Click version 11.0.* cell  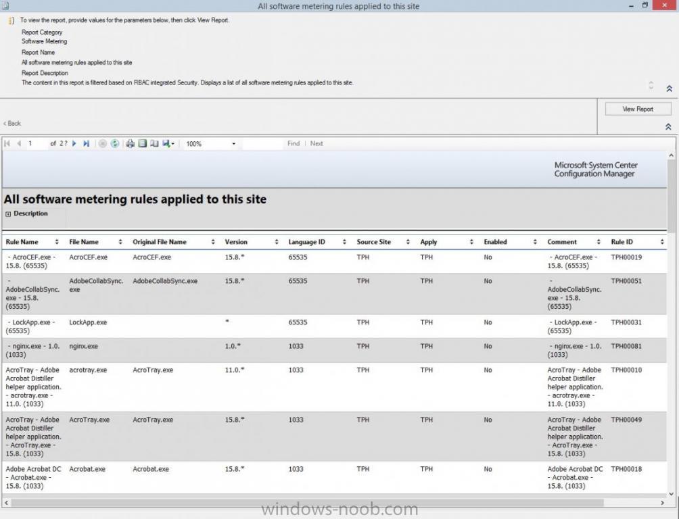(235, 370)
